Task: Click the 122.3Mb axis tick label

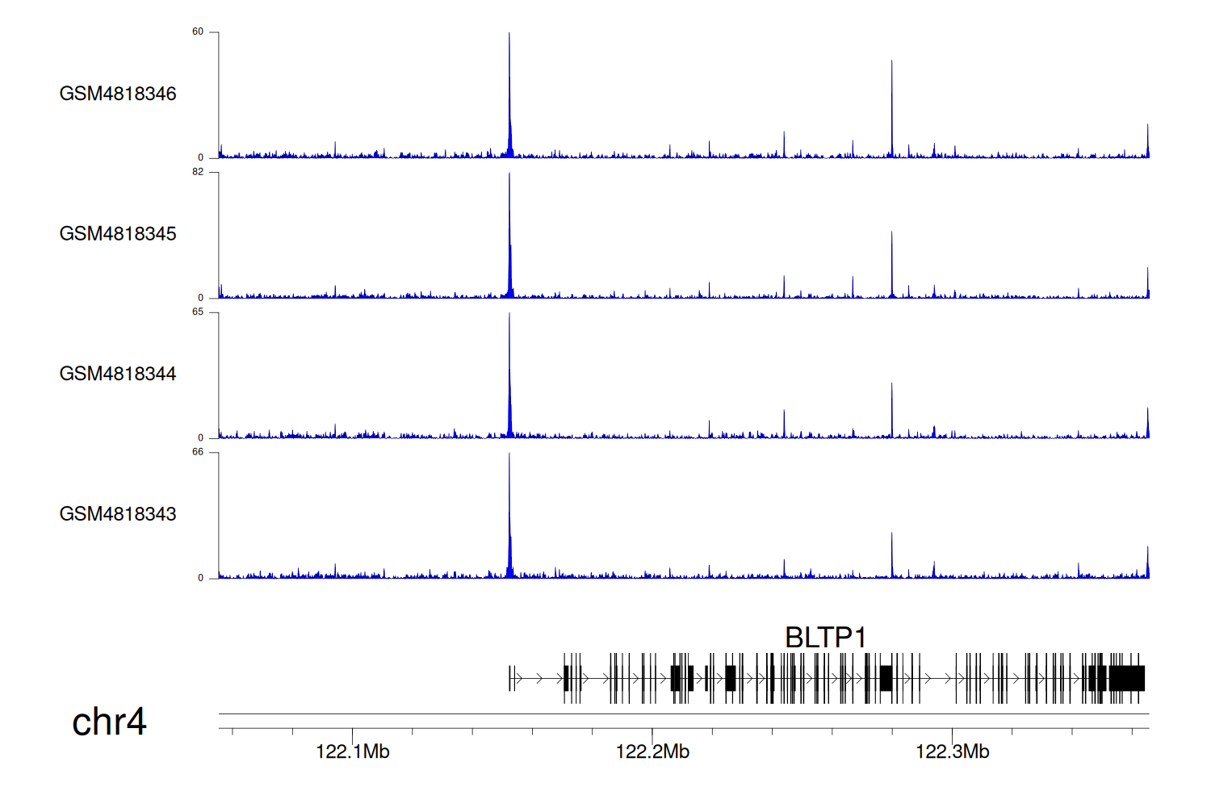Action: [x=953, y=751]
